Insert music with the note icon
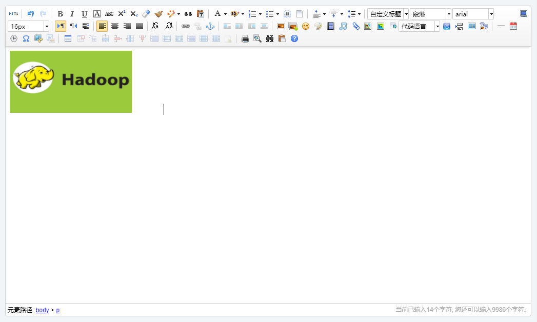 (343, 26)
